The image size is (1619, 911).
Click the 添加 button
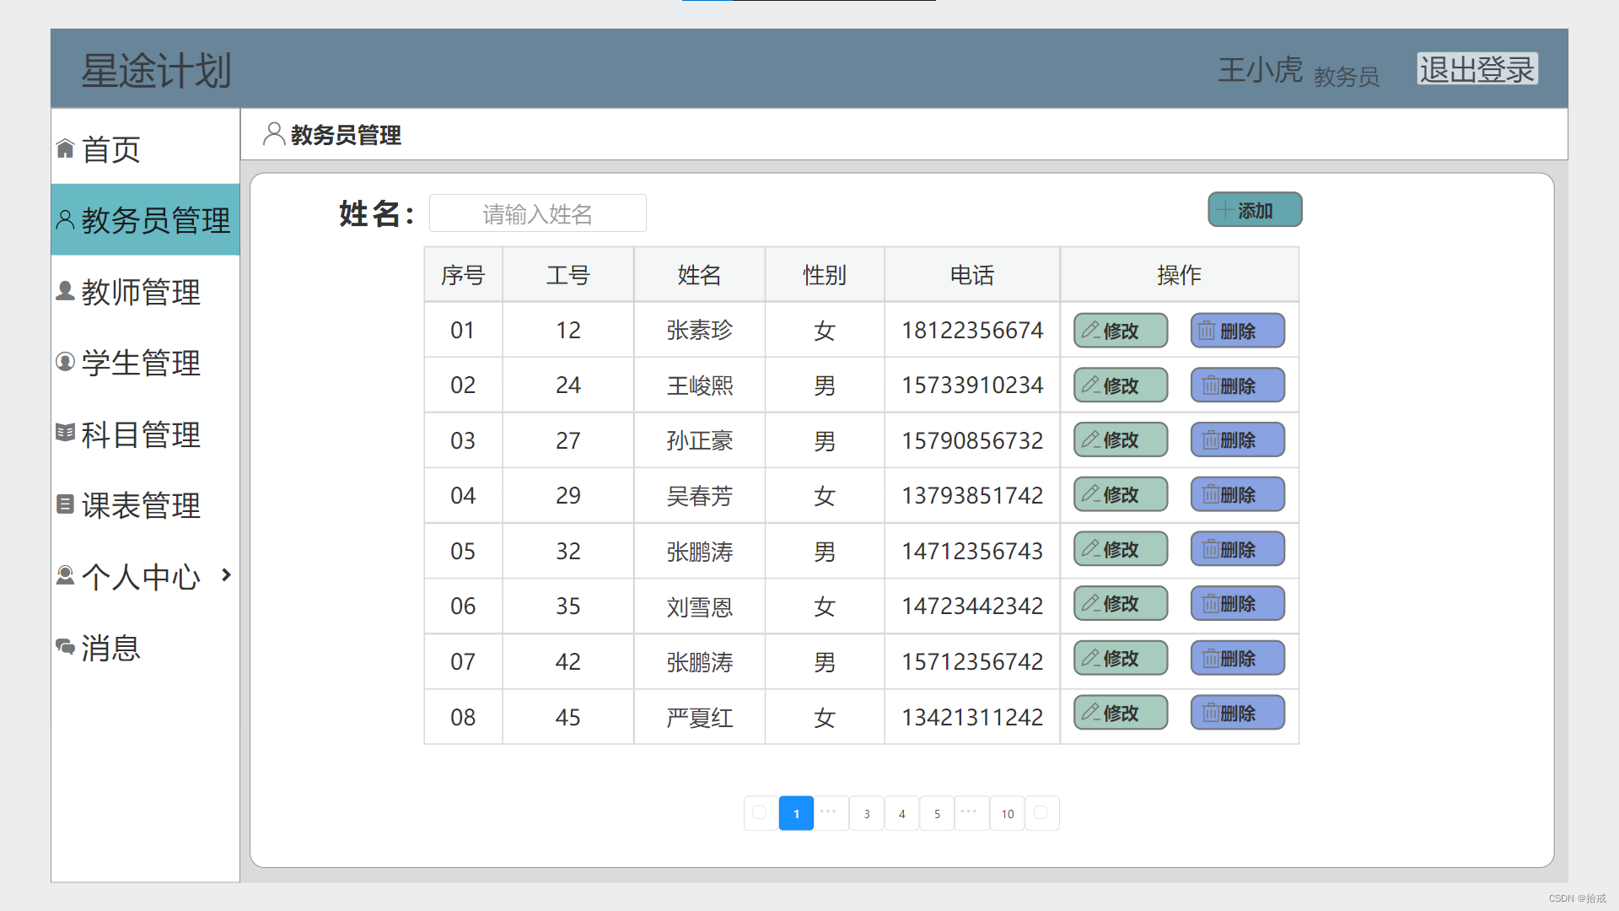click(x=1254, y=210)
